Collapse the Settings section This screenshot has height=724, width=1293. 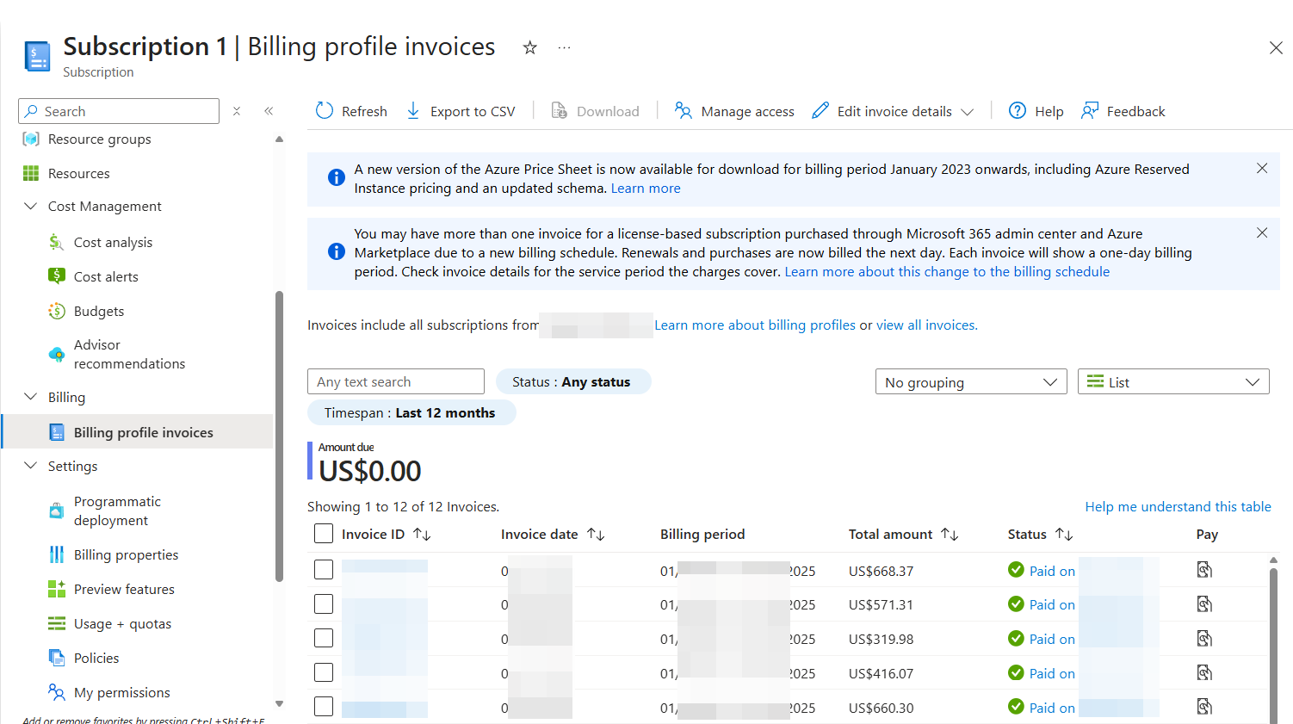(31, 466)
